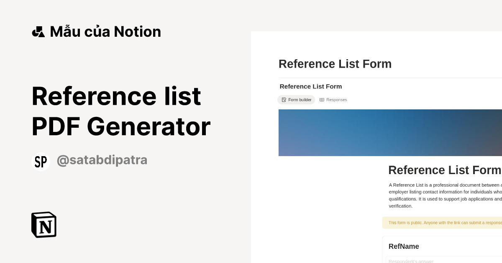Click the Responses table icon
The height and width of the screenshot is (263, 502).
click(321, 100)
